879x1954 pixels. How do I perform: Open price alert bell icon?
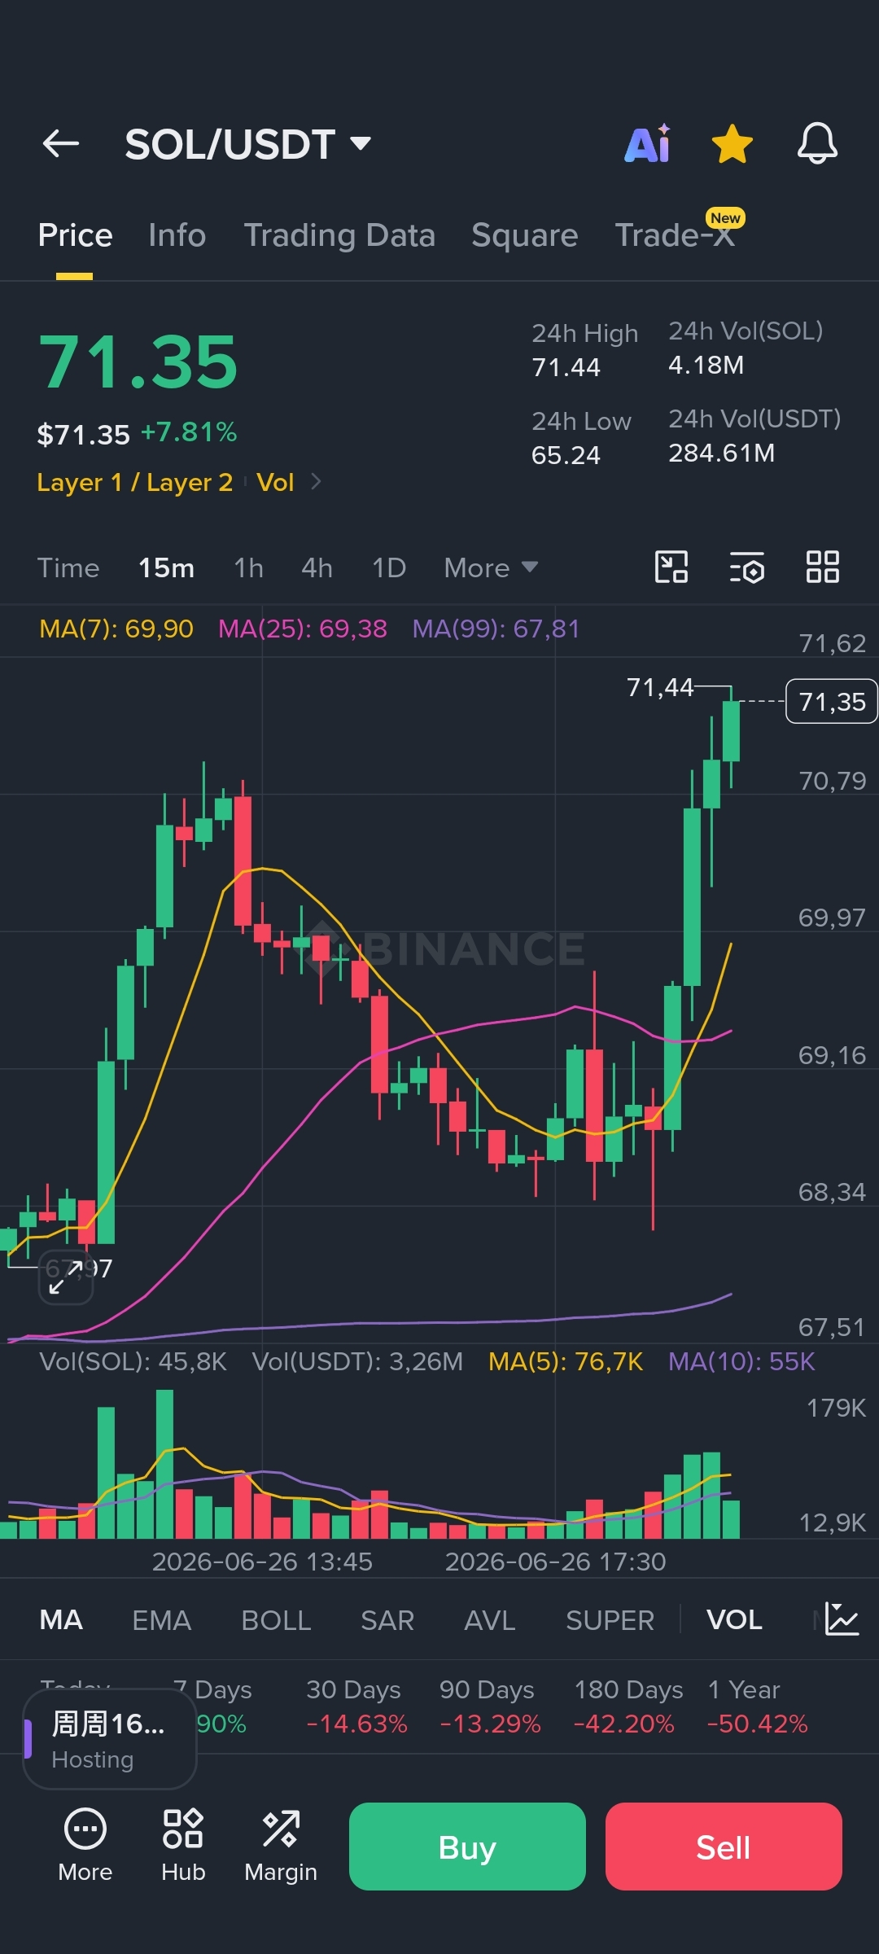[817, 144]
